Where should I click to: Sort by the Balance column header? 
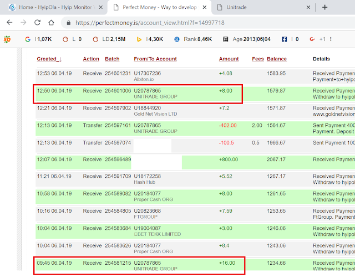(x=277, y=59)
